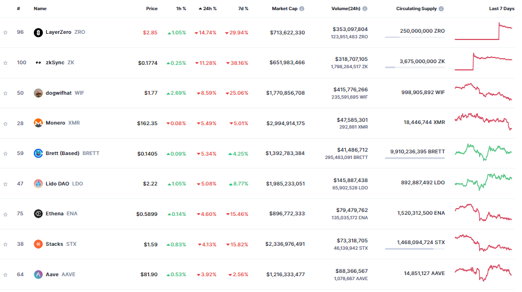Sort the table by Price header
Image resolution: width=522 pixels, height=292 pixels.
point(152,9)
